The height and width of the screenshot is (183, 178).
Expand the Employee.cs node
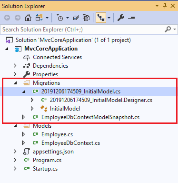[x=24, y=134]
